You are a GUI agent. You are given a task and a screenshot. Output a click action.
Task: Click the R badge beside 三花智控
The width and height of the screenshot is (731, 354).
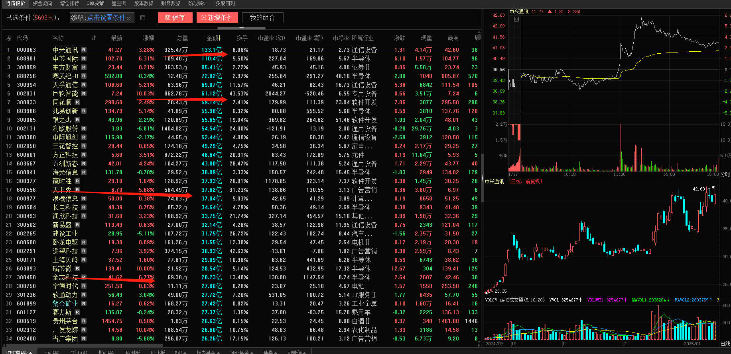84,146
